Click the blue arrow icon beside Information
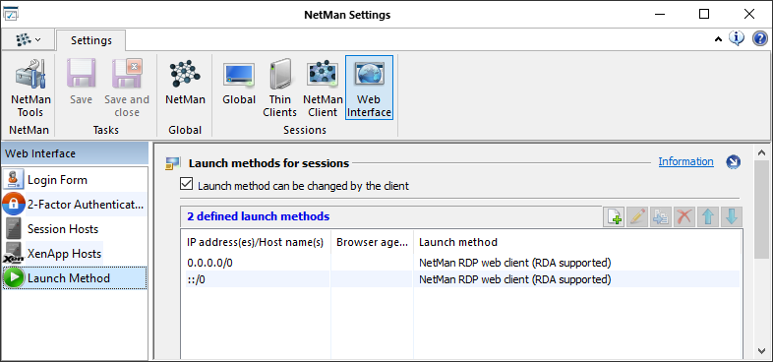 point(733,161)
